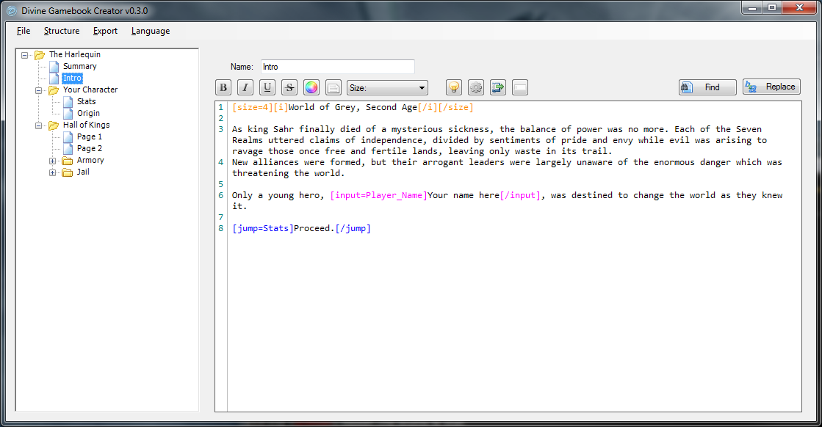Click into the Name input field

[338, 67]
